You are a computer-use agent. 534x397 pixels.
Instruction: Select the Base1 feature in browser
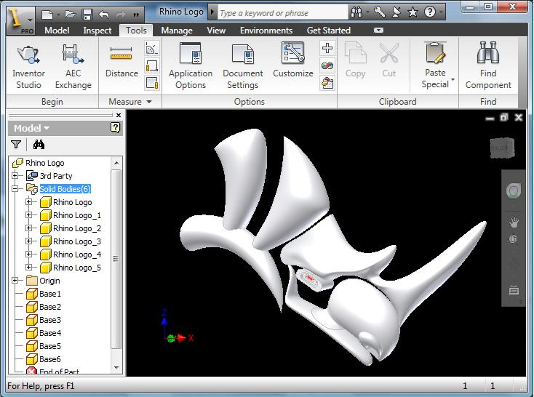[50, 294]
